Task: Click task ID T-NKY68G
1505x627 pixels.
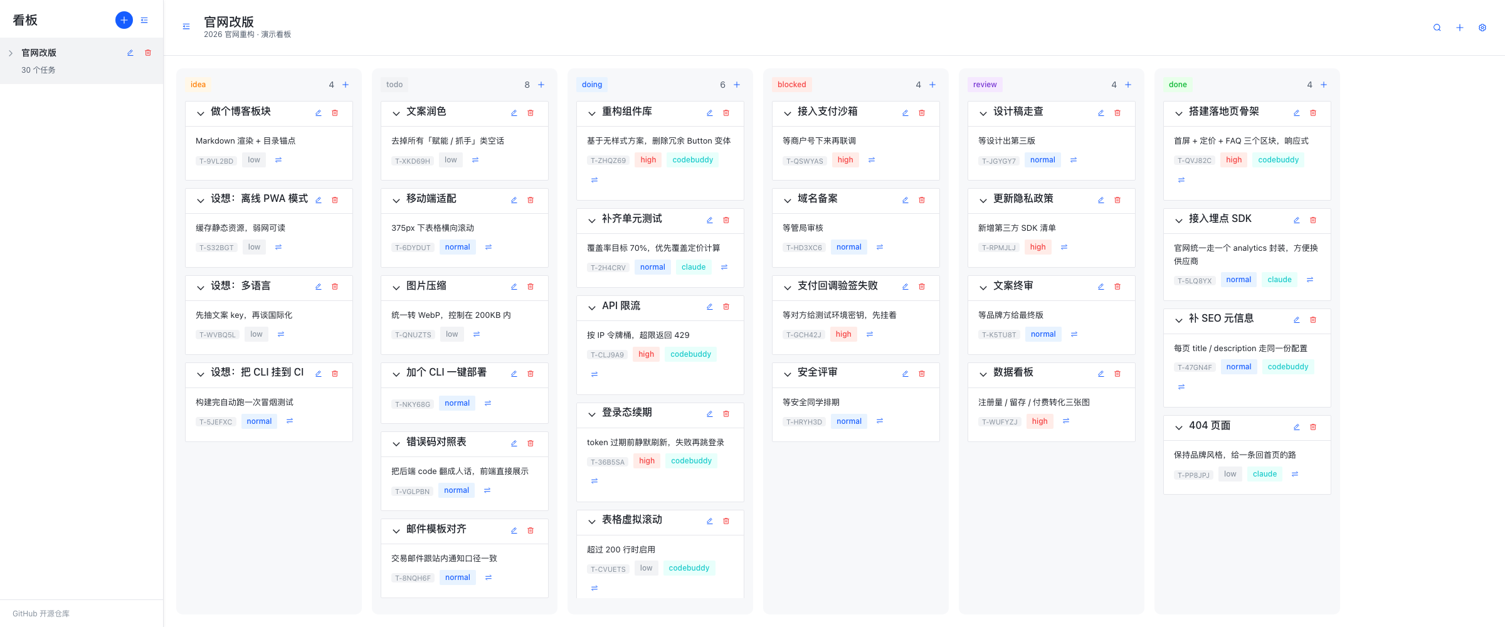Action: 413,404
